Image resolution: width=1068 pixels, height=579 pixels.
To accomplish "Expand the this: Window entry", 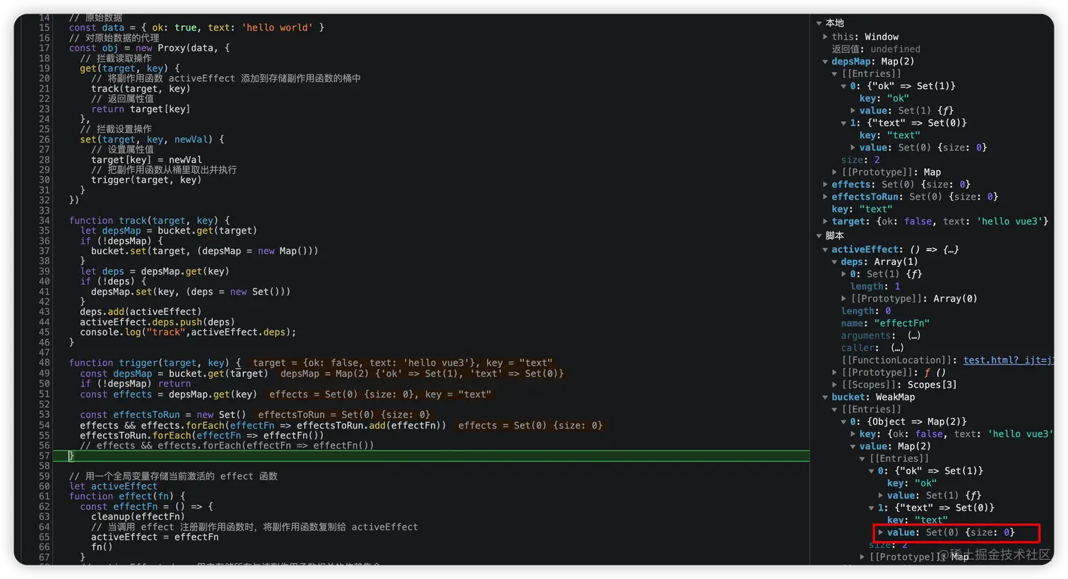I will click(x=825, y=37).
